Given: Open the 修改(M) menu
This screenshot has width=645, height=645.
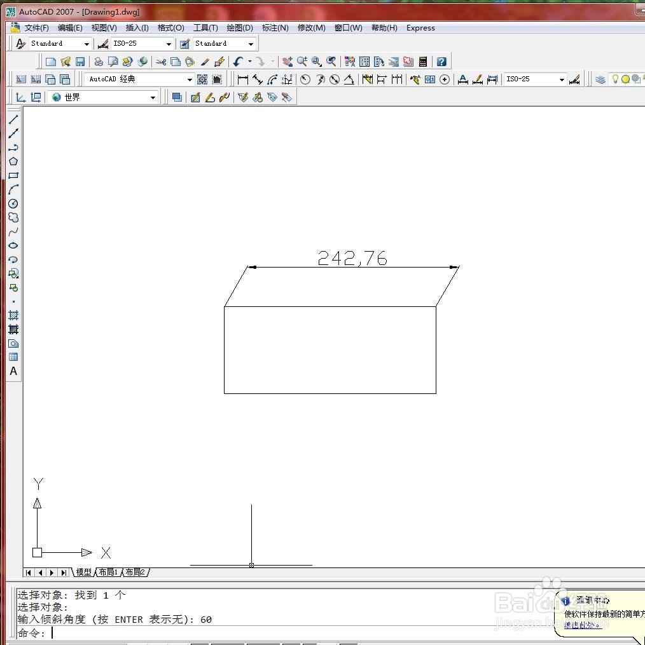Looking at the screenshot, I should 312,28.
